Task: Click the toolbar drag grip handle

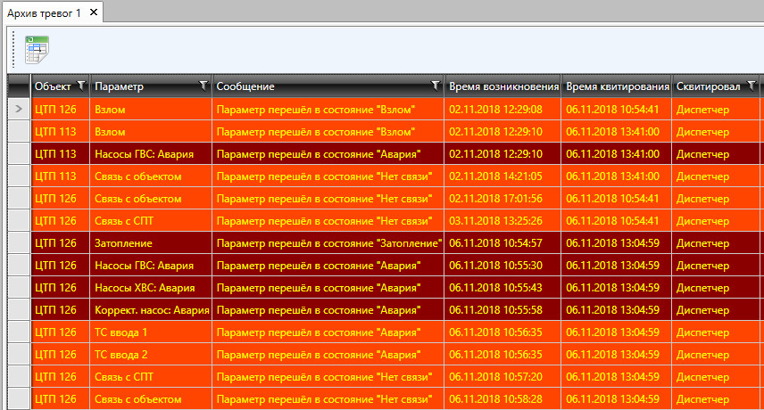Action: pos(13,50)
